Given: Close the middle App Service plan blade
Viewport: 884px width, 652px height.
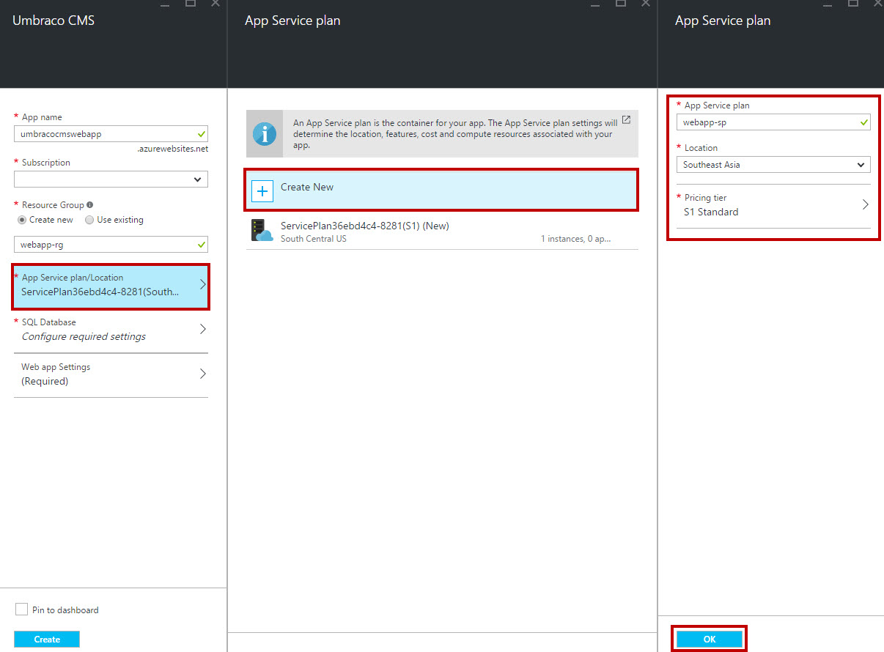Looking at the screenshot, I should coord(646,3).
